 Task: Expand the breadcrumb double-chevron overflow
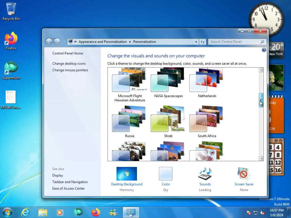click(x=75, y=42)
